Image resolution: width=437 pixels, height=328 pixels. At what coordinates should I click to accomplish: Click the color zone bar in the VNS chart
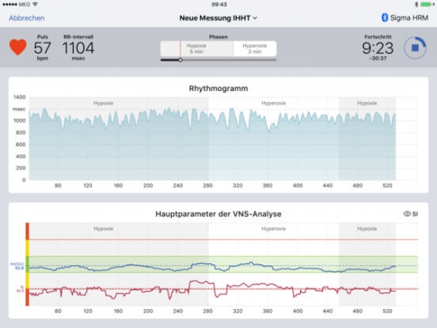click(x=28, y=264)
